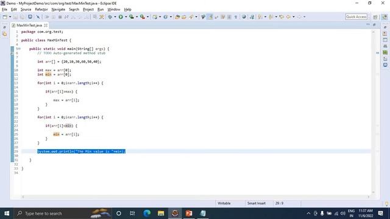Close the MaxMinTest.java tab
This screenshot has width=390, height=219.
point(46,26)
